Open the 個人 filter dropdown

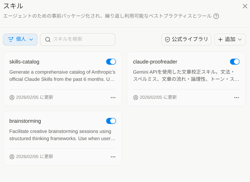tap(20, 40)
